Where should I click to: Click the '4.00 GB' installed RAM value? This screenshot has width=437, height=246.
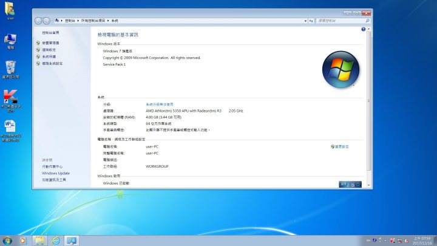coord(163,117)
